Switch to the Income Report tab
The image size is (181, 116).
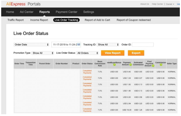pos(39,20)
